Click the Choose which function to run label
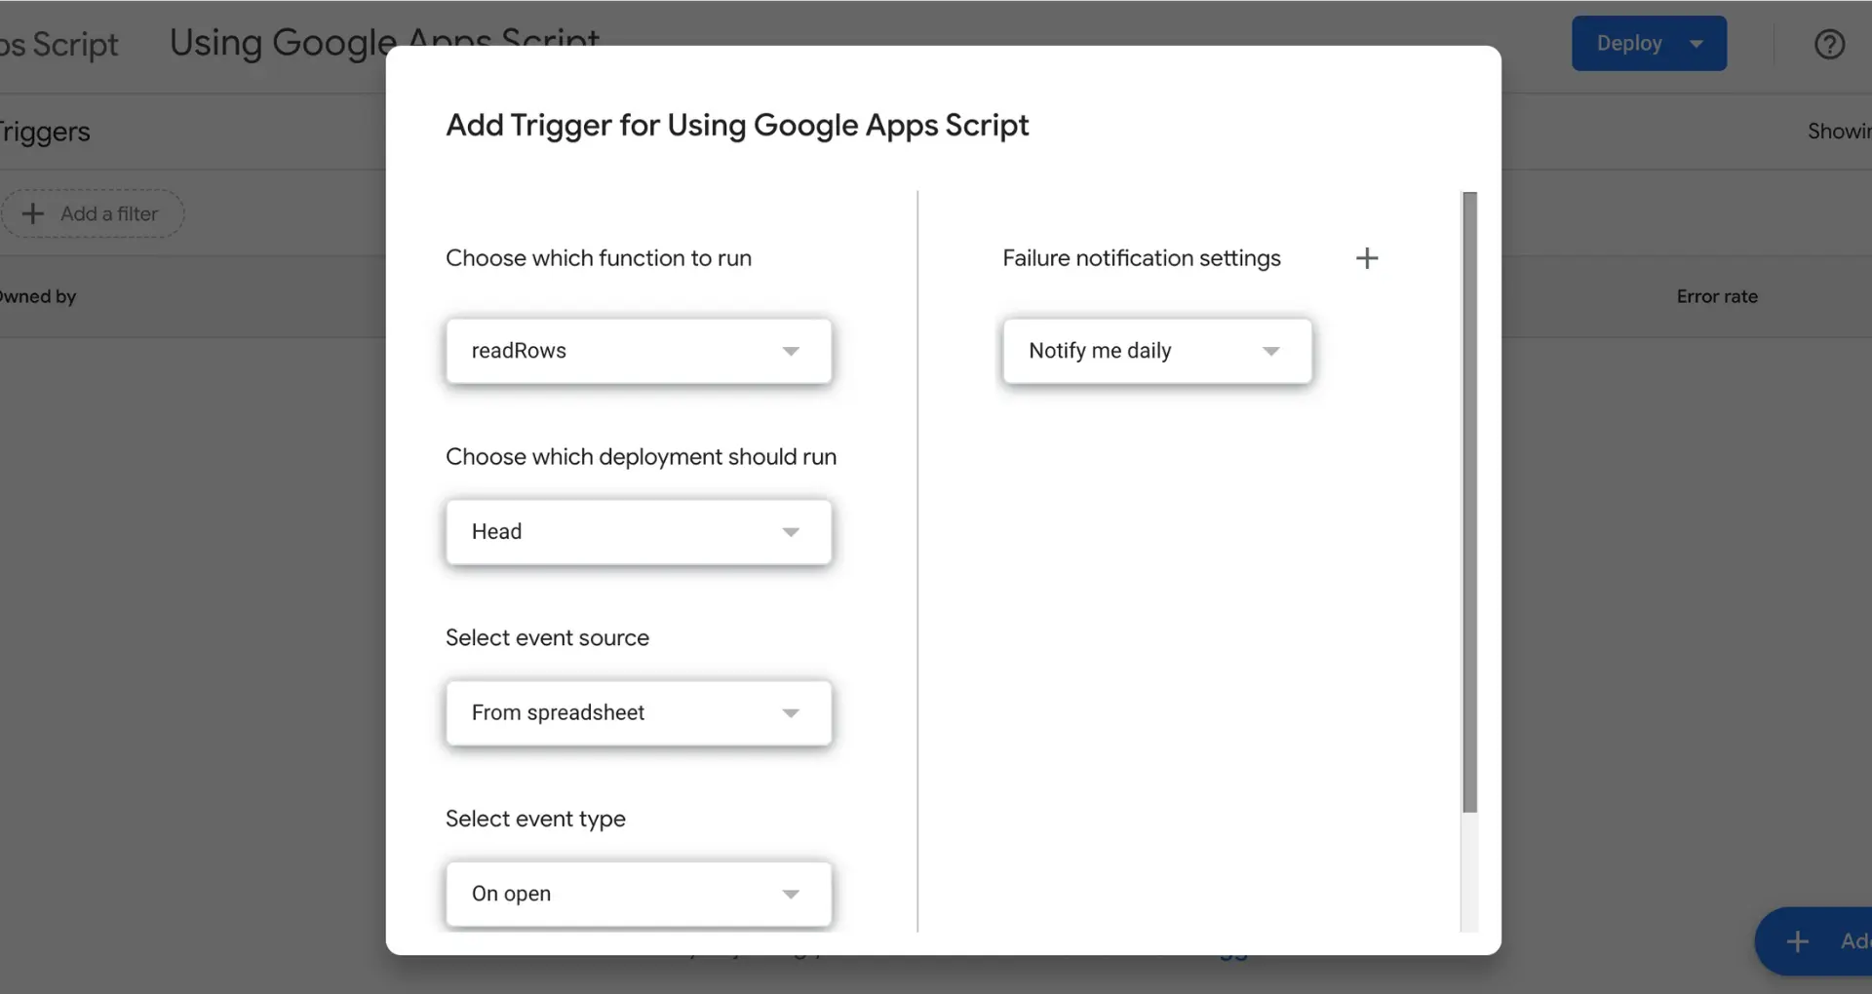This screenshot has width=1872, height=994. (x=599, y=258)
